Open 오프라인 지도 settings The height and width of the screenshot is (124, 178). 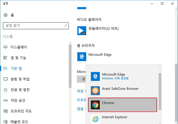[x=21, y=111]
